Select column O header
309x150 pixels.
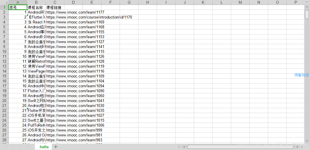click(277, 2)
